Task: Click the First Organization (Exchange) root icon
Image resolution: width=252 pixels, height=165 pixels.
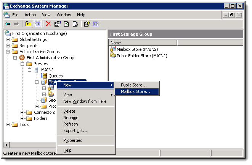Action: coord(8,33)
